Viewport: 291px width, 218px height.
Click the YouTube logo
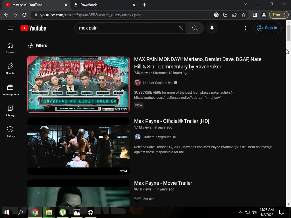tap(33, 28)
